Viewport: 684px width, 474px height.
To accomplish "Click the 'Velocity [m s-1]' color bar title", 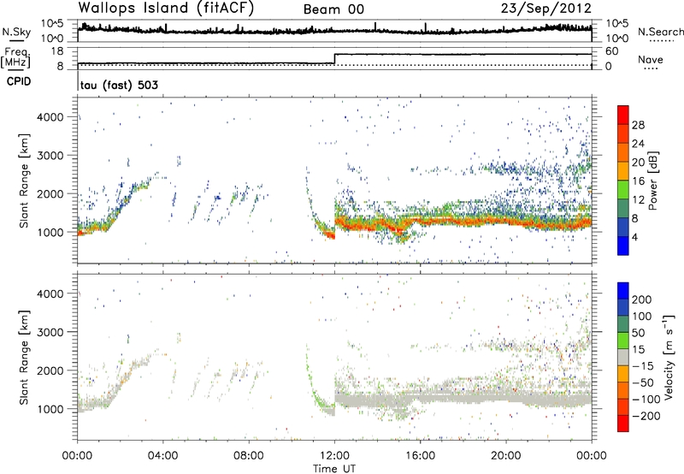I will pyautogui.click(x=669, y=357).
